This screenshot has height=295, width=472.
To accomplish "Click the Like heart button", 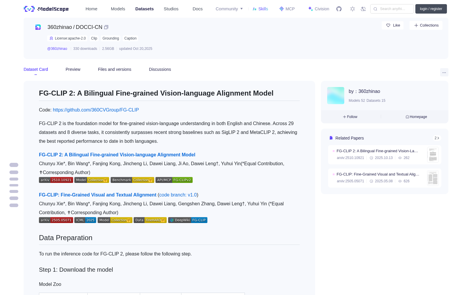I will click(x=393, y=25).
